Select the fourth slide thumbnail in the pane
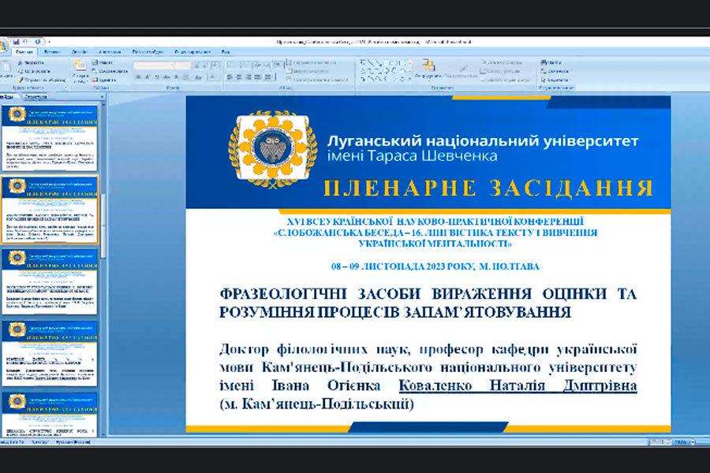This screenshot has height=473, width=710. pos(50,353)
